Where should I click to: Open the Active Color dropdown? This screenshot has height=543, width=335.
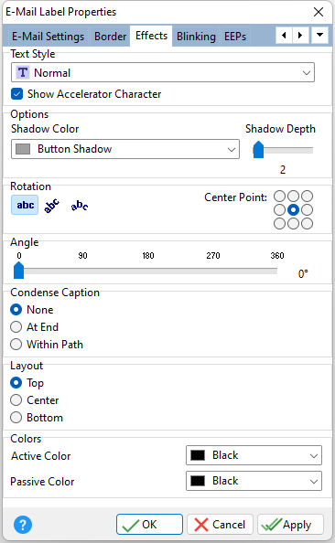(254, 455)
